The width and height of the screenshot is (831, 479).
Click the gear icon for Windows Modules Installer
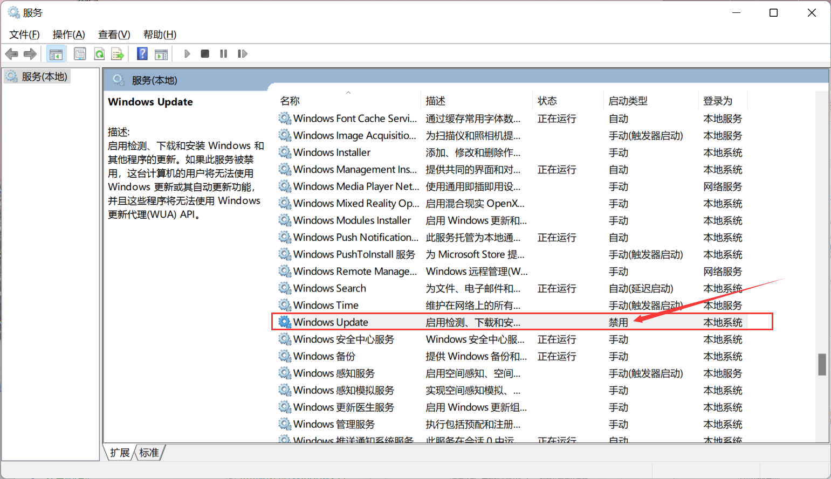click(x=285, y=220)
